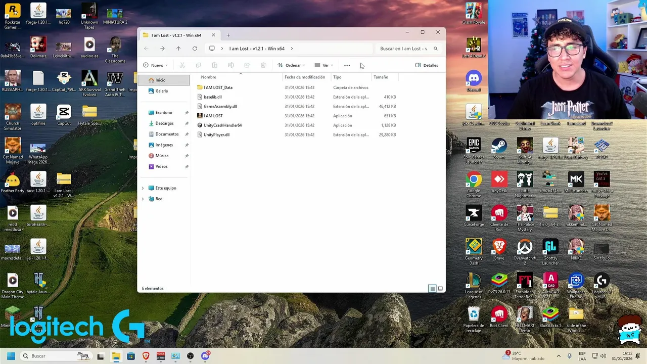This screenshot has width=647, height=364.
Task: Open Clash Royale desktop icon
Action: pos(474,14)
